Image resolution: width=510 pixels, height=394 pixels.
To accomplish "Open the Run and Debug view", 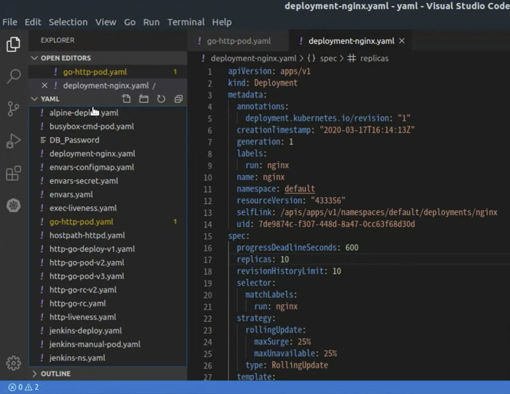I will point(13,141).
